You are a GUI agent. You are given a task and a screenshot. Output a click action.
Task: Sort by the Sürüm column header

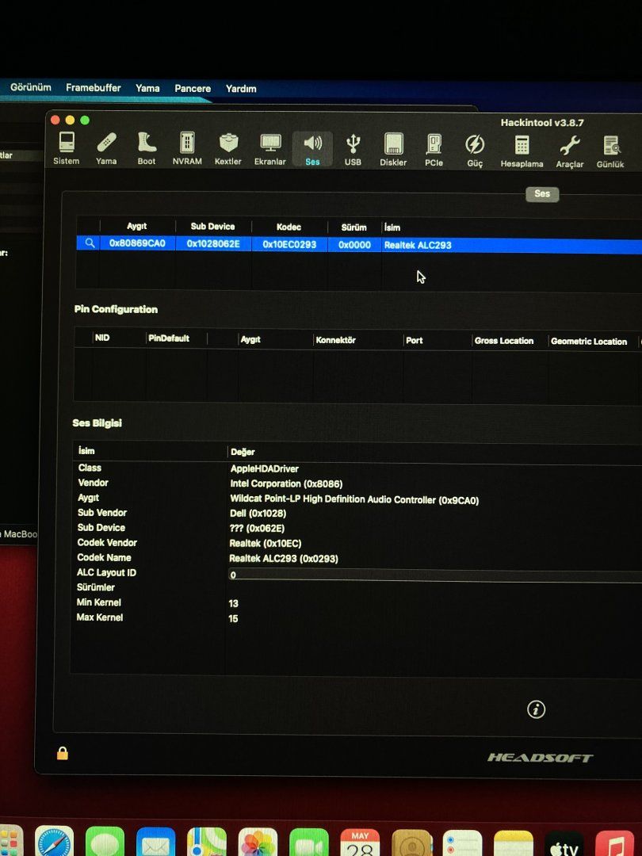(353, 227)
